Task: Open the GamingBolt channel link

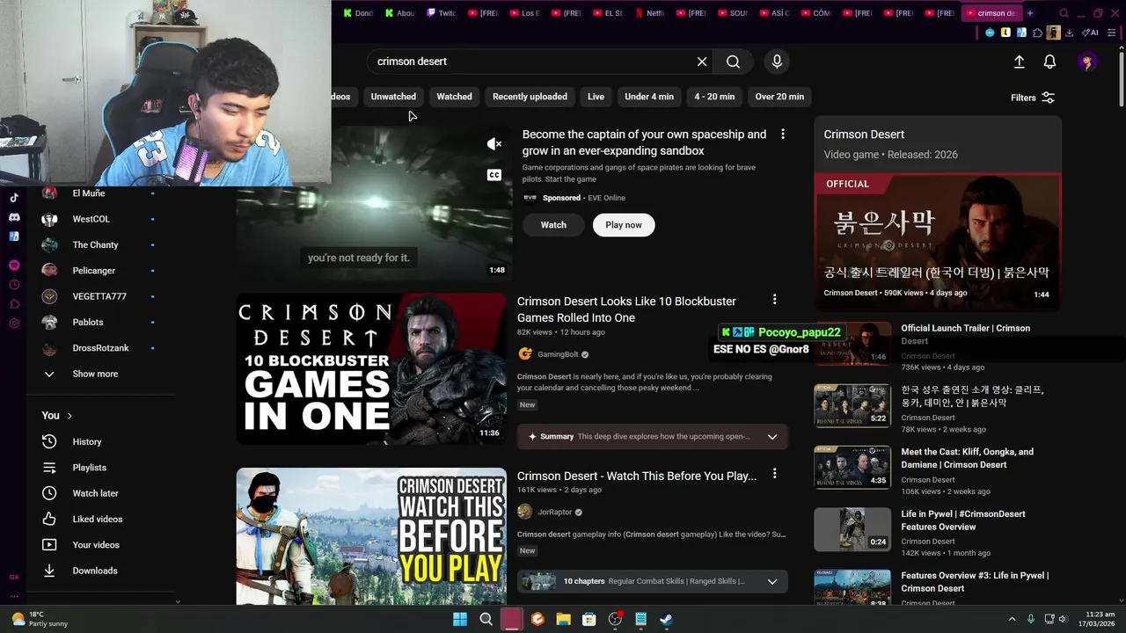Action: point(558,354)
